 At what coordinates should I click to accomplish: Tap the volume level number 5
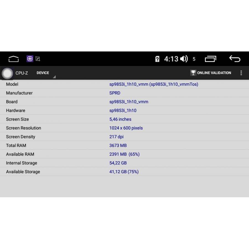coord(194,59)
